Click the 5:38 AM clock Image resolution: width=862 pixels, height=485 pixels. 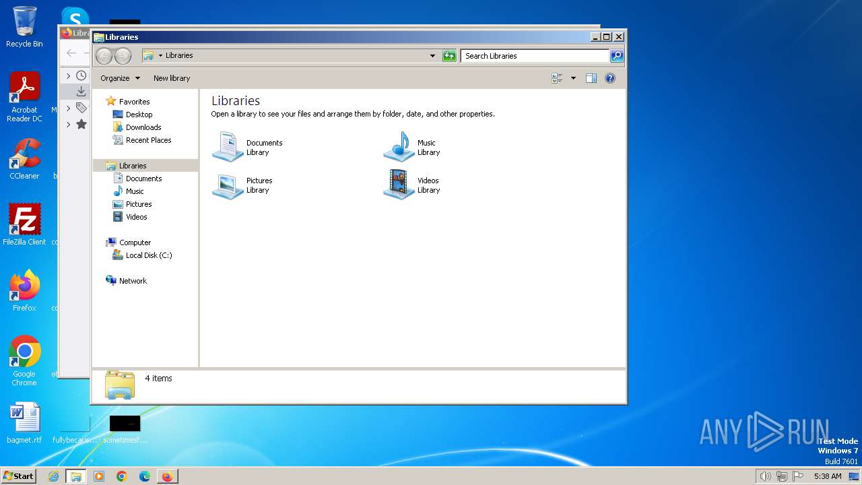click(x=828, y=476)
